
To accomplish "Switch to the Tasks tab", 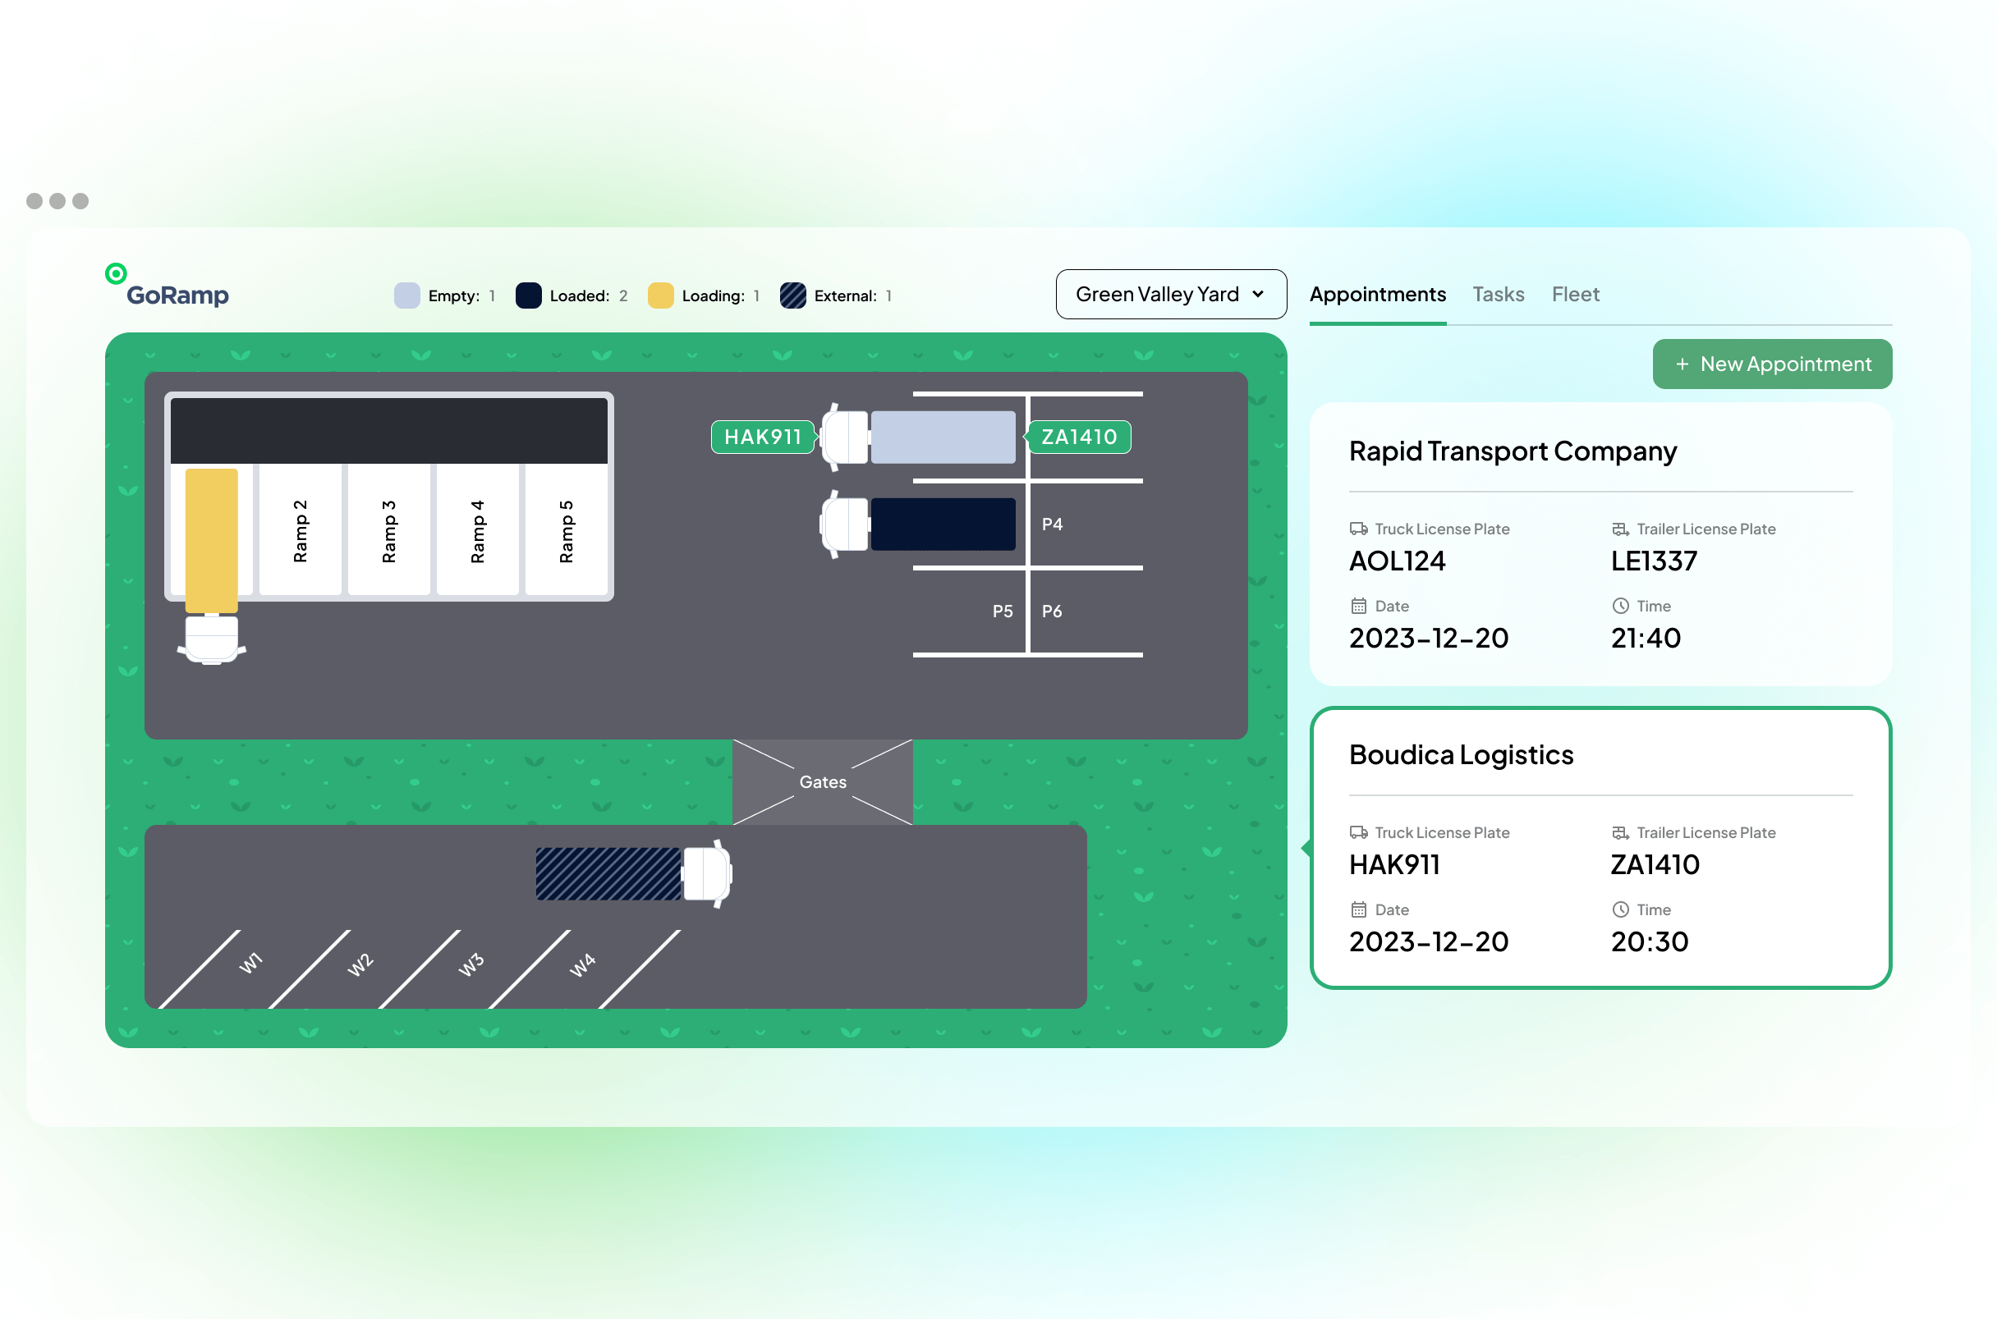I will pyautogui.click(x=1498, y=294).
